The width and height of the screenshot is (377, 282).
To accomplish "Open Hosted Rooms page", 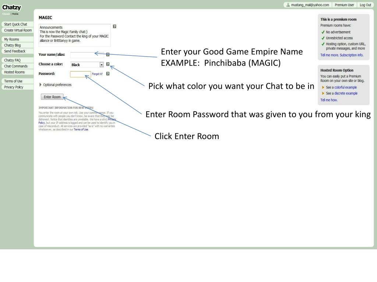I will (17, 72).
